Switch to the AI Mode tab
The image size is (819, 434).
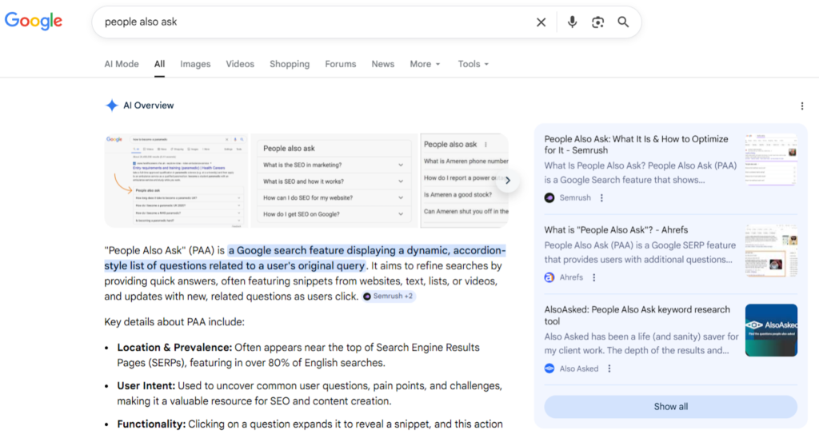point(121,64)
